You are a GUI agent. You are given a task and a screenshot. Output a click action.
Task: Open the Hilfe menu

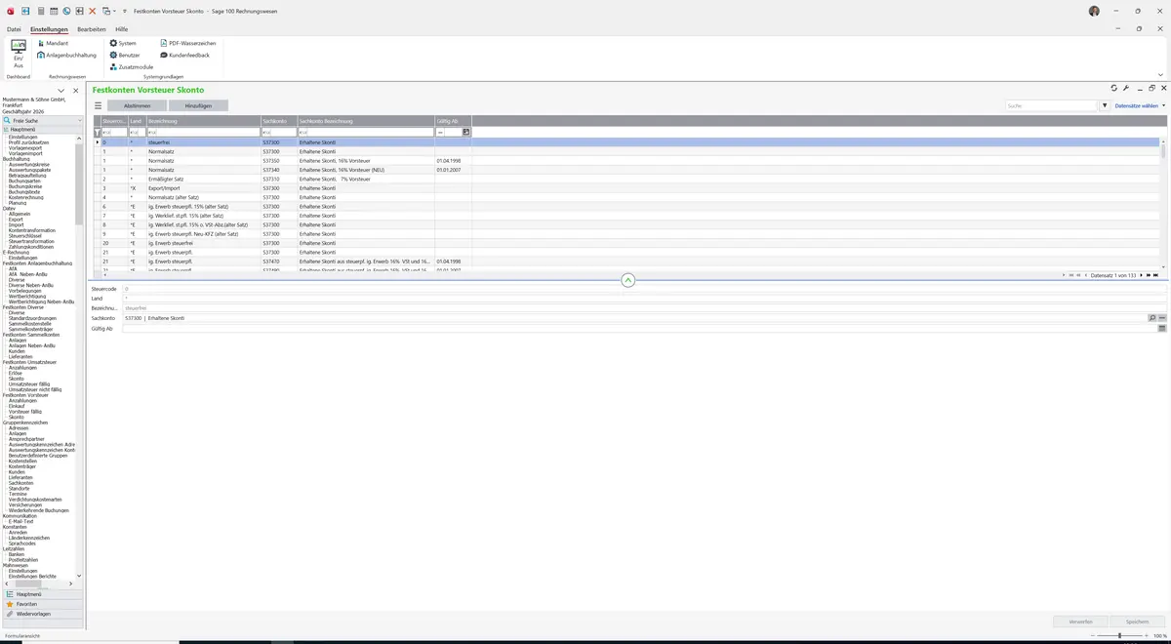pos(122,29)
